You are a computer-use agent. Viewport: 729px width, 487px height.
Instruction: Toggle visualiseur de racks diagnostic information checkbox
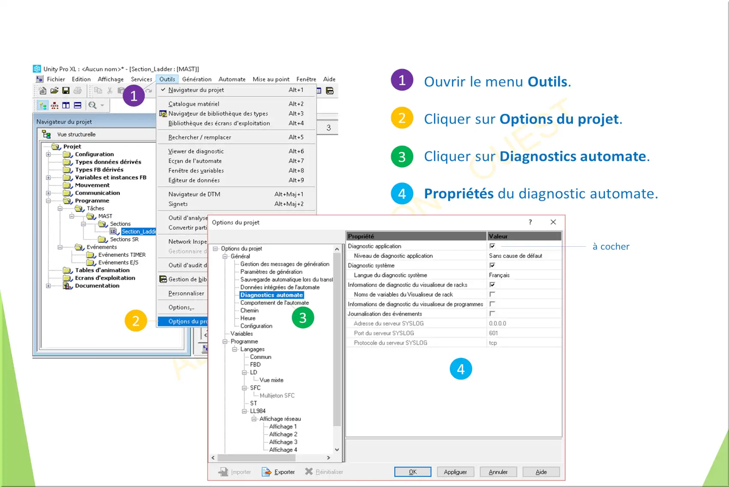492,284
